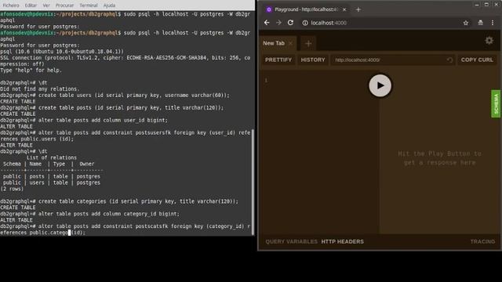Click 'Hit the Play Button' response placeholder
This screenshot has height=282, width=502.
tap(439, 158)
